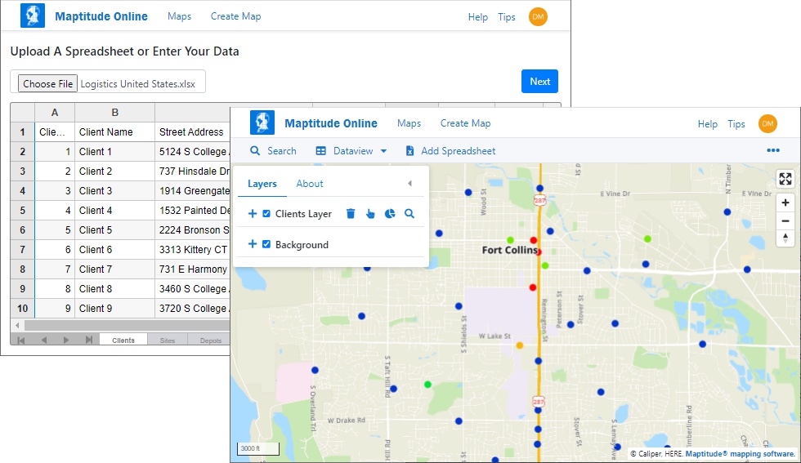Image resolution: width=801 pixels, height=463 pixels.
Task: Click magnifier icon next to Clients Layer
Action: (409, 214)
